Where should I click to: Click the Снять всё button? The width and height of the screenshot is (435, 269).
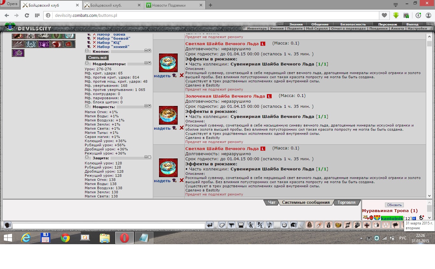coord(97,58)
